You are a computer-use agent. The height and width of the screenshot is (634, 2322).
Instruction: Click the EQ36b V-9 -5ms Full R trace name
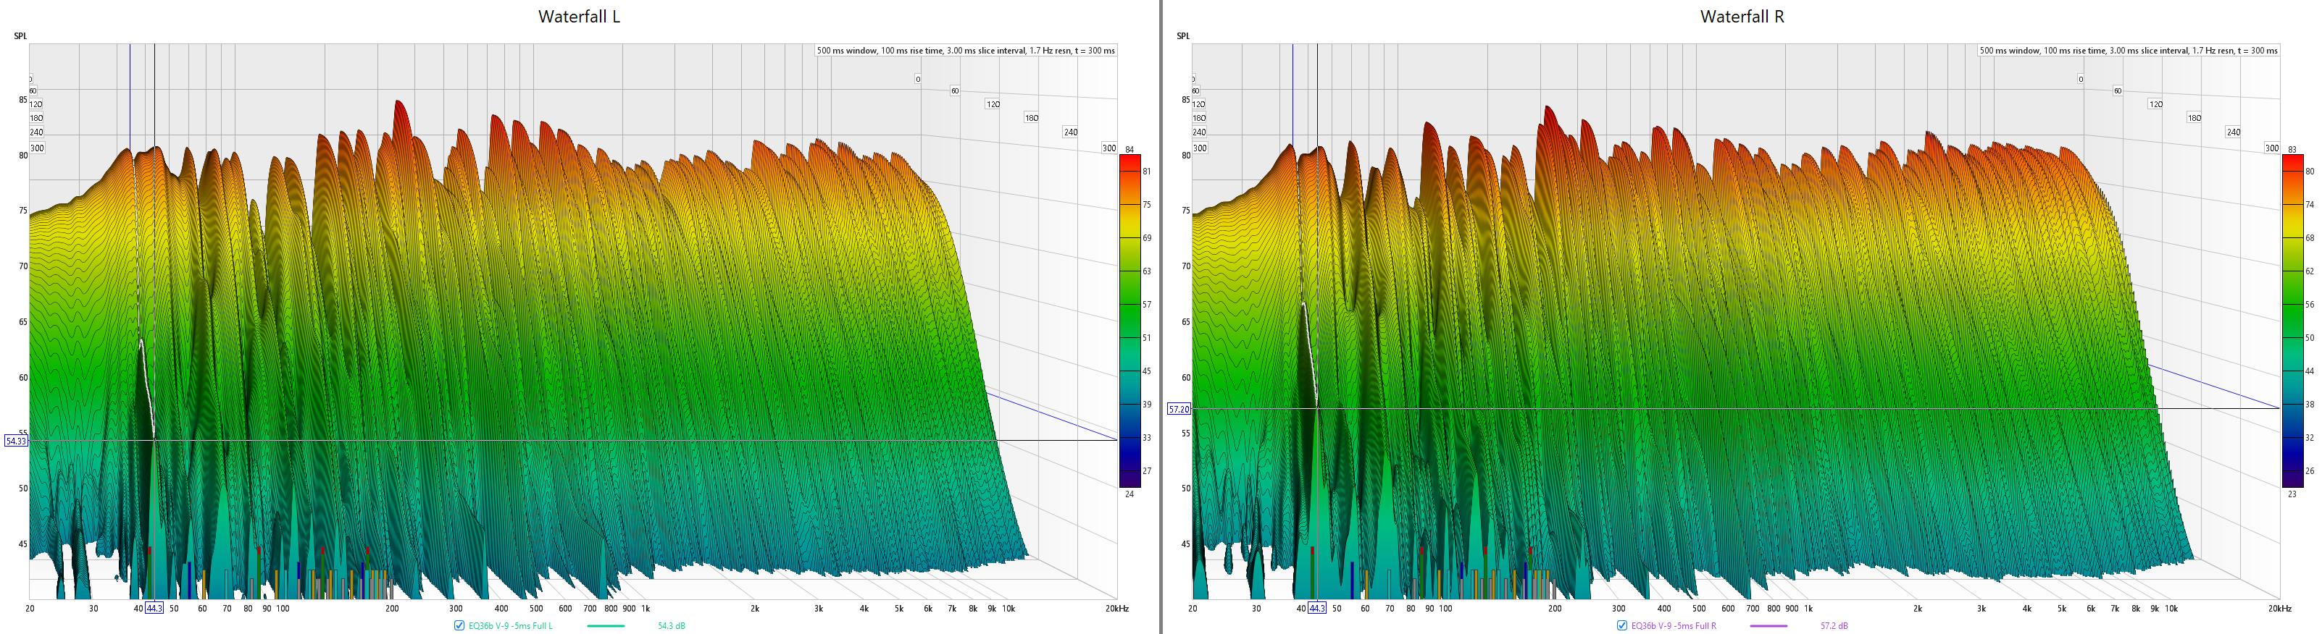[x=1673, y=626]
